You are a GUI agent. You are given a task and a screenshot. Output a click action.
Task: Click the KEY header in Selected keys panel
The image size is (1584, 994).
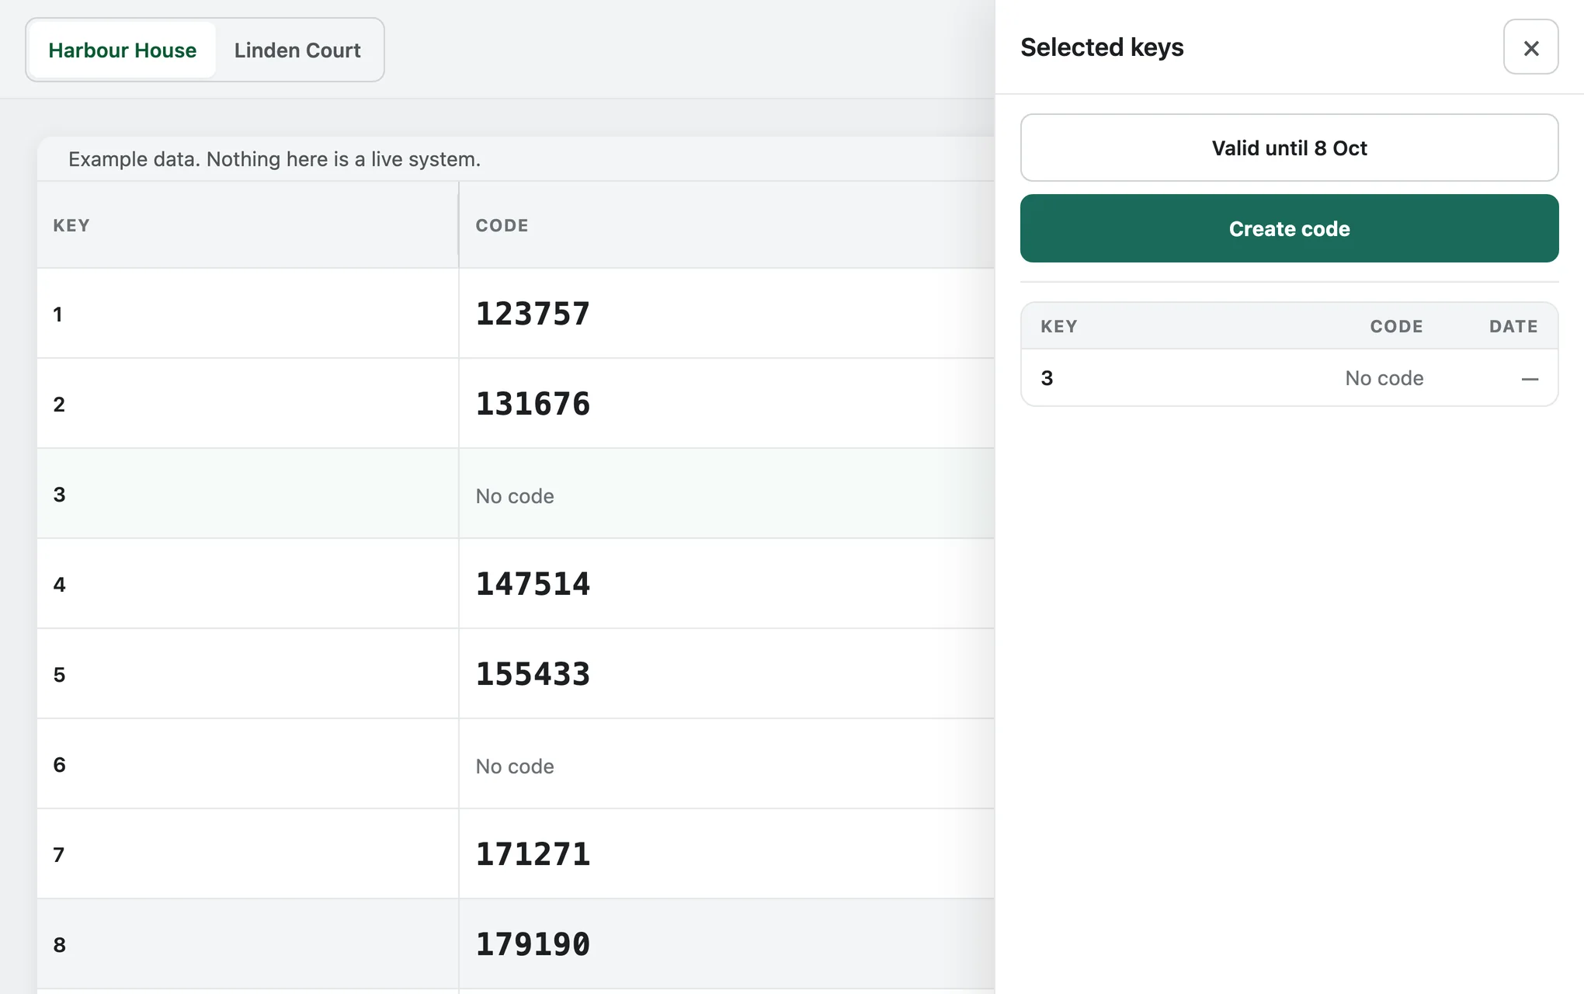1059,326
